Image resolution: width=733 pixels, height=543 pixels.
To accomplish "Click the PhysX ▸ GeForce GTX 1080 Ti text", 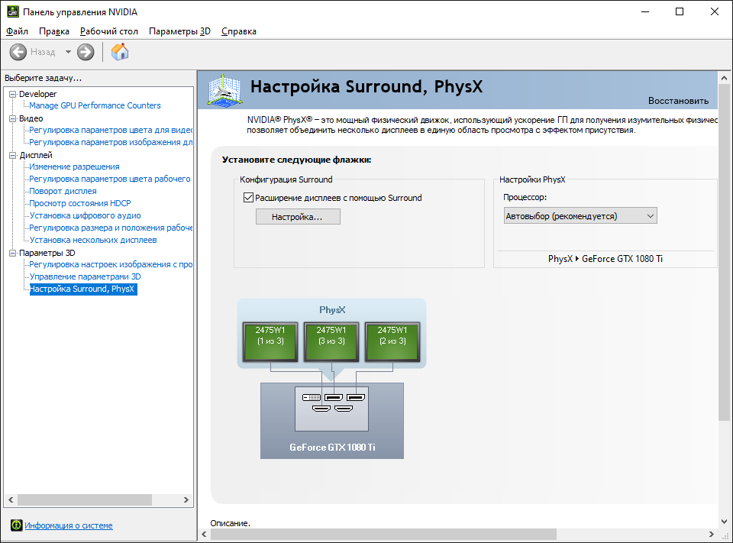I will point(605,259).
